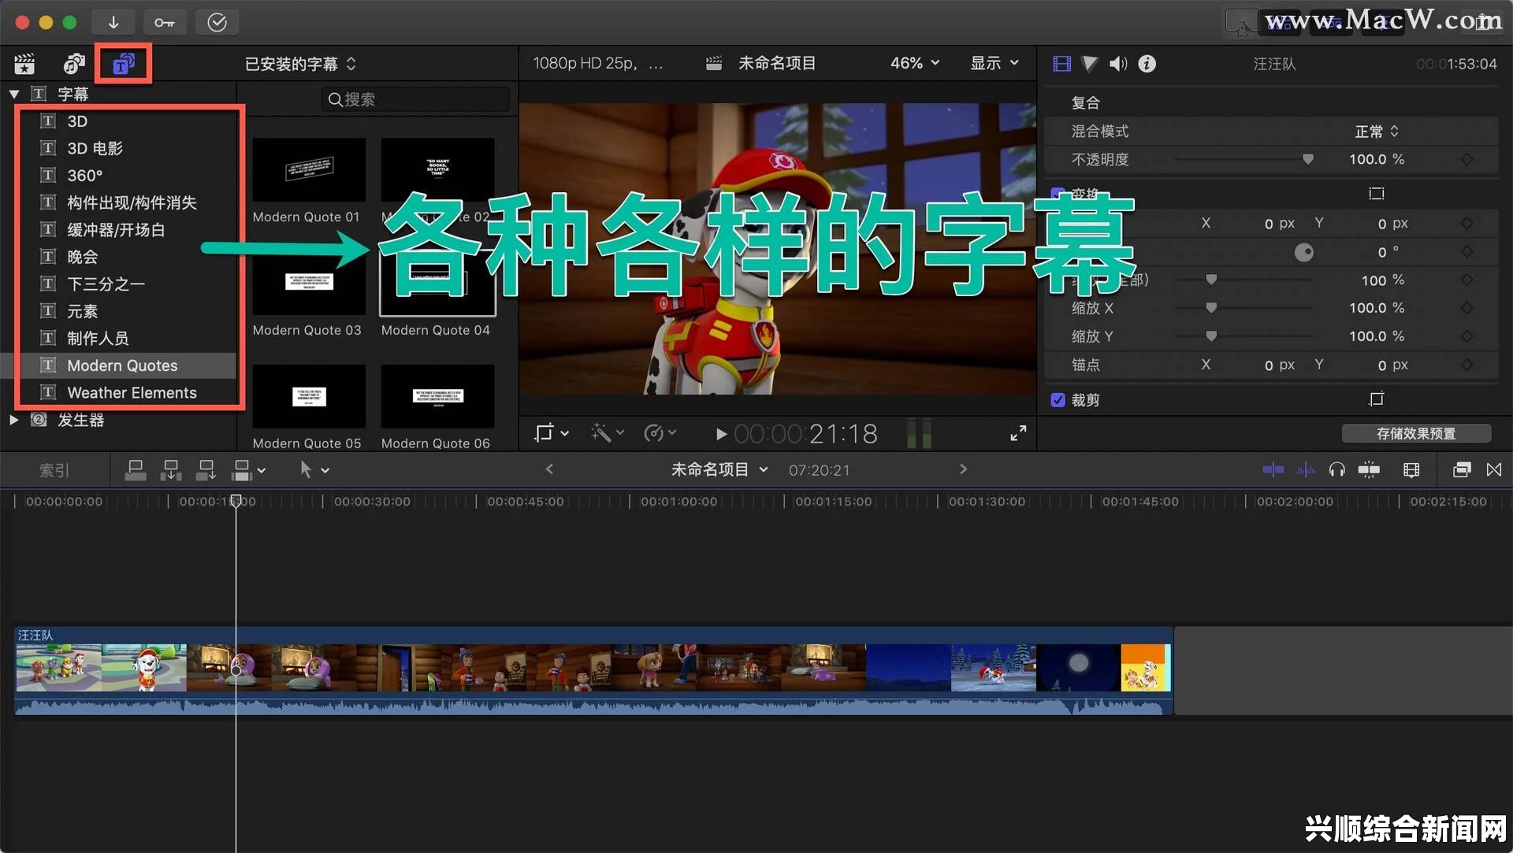Viewport: 1513px width, 853px height.
Task: Click the Modern Quote 03 thumbnail
Action: coord(309,283)
